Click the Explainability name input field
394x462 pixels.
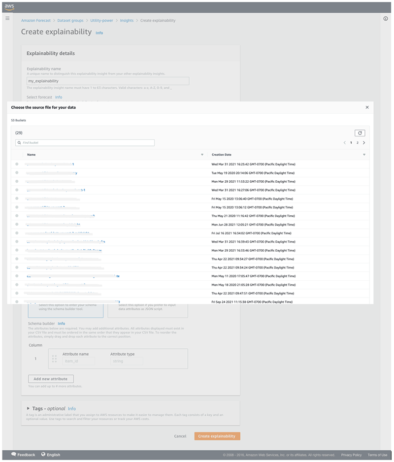point(108,81)
